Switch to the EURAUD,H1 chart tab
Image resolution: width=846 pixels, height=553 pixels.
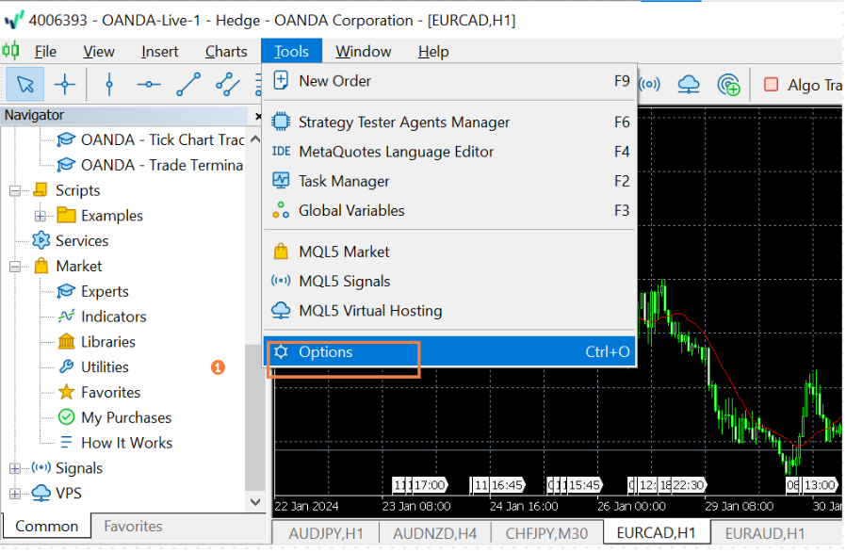pos(764,532)
